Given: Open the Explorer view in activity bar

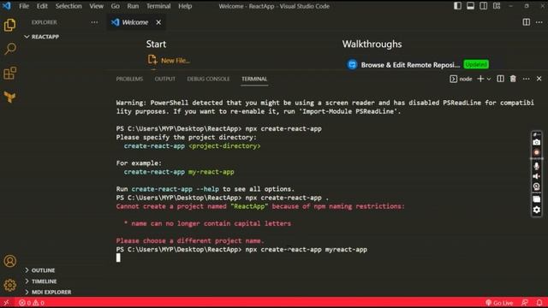Looking at the screenshot, I should [x=9, y=25].
